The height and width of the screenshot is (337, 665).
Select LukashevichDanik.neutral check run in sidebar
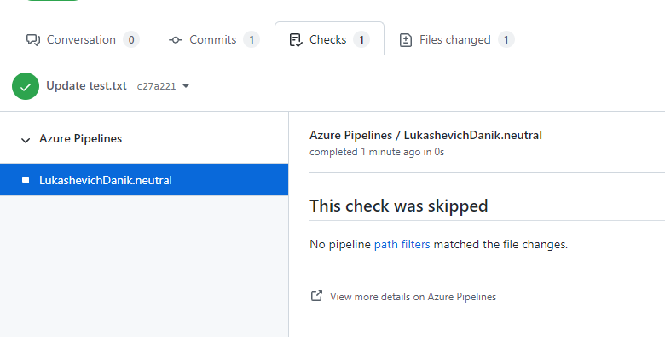click(x=144, y=180)
